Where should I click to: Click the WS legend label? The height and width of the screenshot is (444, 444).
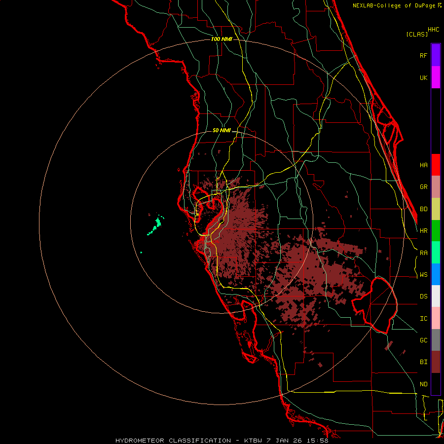423,275
